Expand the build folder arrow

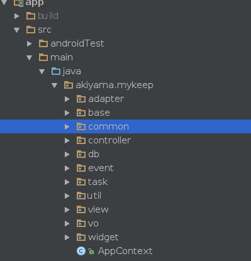[17, 16]
